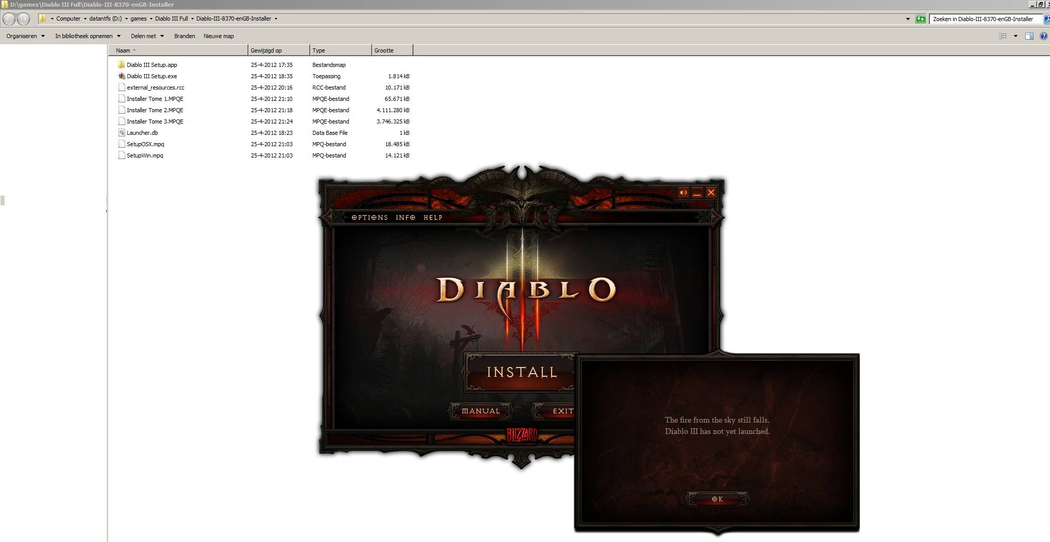The height and width of the screenshot is (542, 1050).
Task: Click the Blizzard logo in the installer
Action: point(522,435)
